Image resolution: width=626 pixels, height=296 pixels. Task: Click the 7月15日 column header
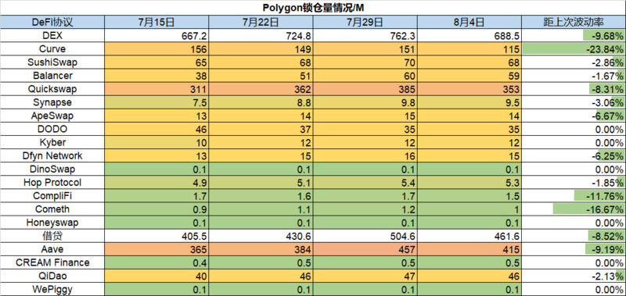(156, 22)
